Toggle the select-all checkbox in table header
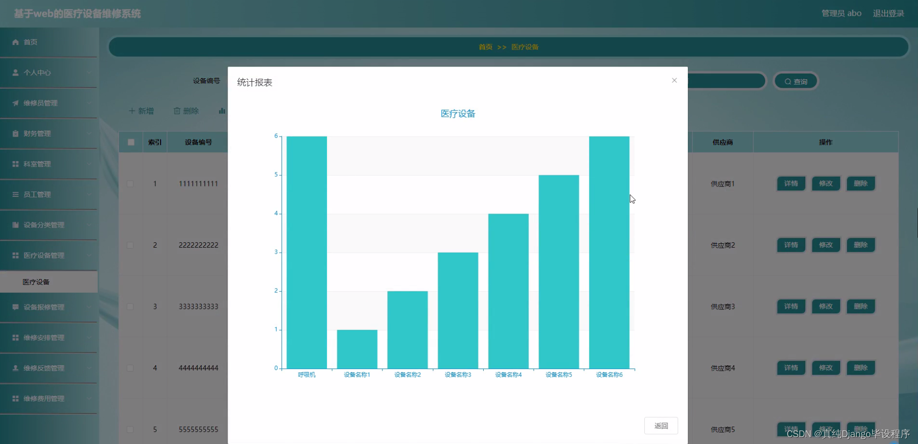Image resolution: width=918 pixels, height=444 pixels. click(x=130, y=142)
